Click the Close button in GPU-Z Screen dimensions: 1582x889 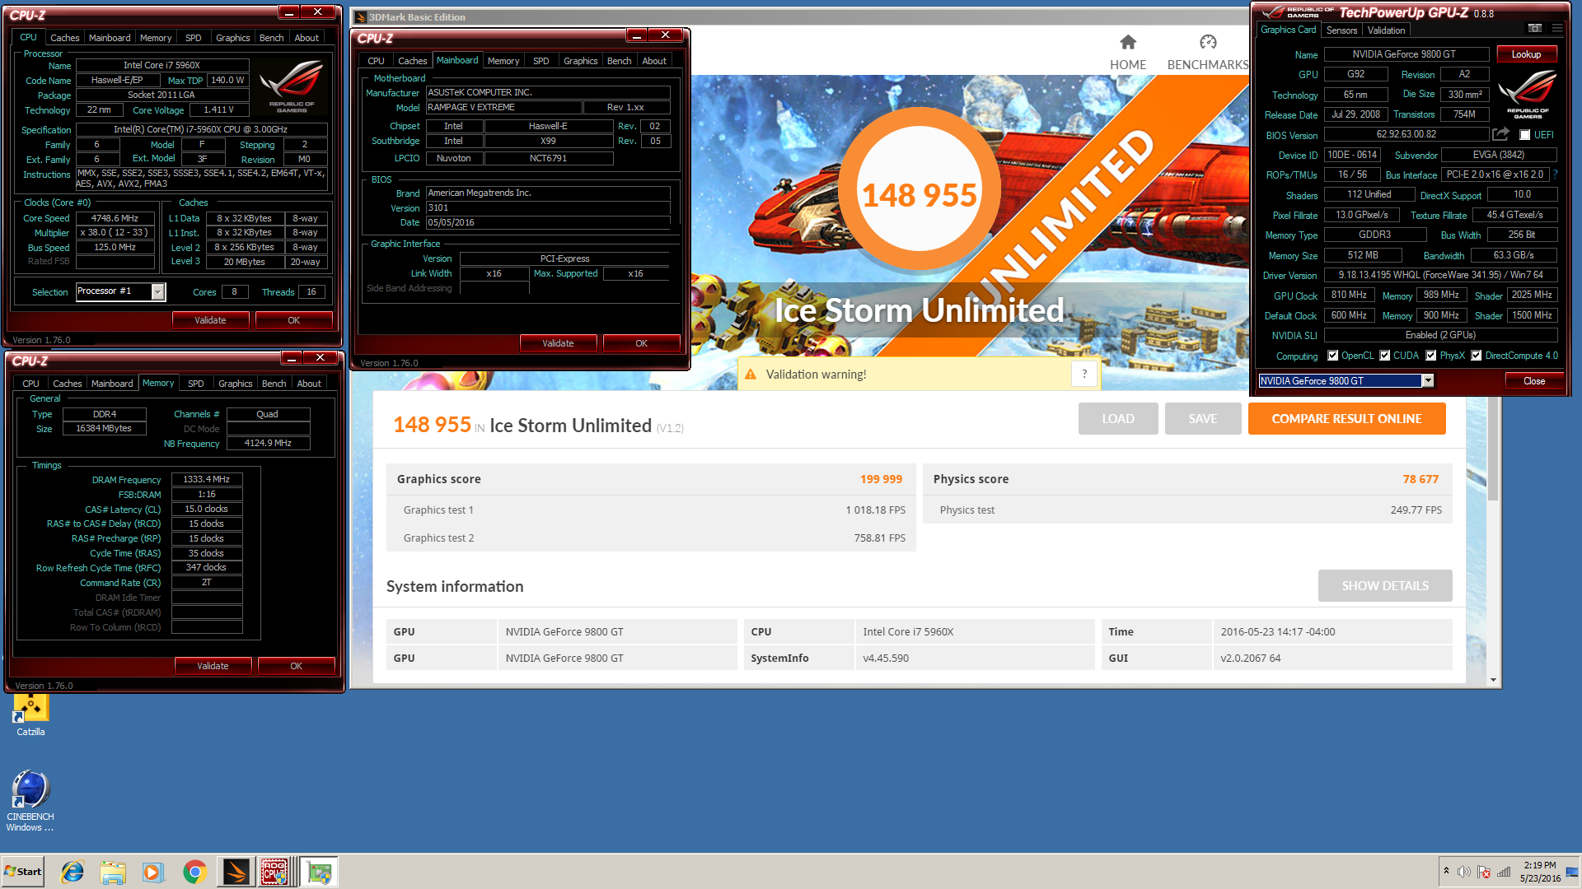tap(1533, 380)
